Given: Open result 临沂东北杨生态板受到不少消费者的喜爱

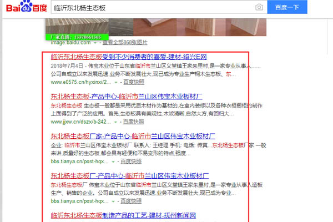Looking at the screenshot, I should (x=129, y=57).
